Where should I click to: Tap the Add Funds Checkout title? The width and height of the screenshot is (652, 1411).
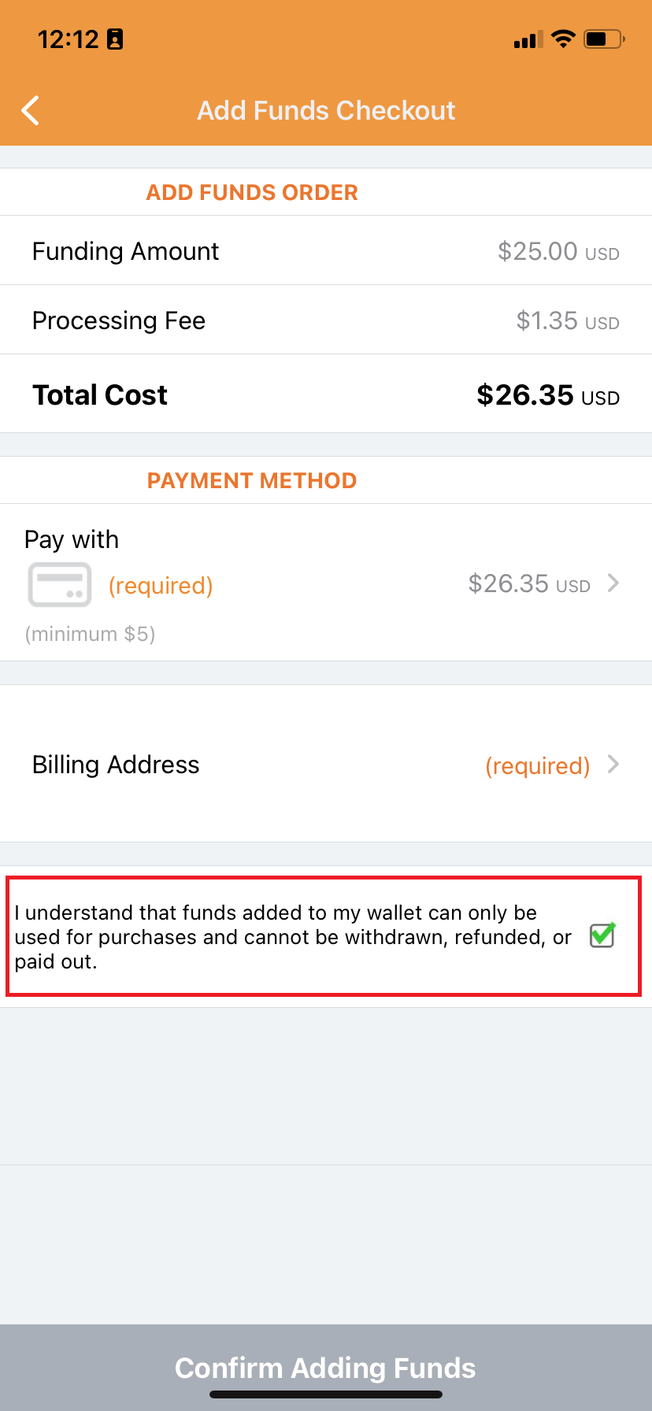(326, 111)
